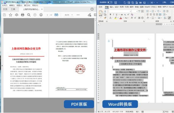
Task: Choose the yellow text highlight color
Action: pyautogui.click(x=116, y=18)
